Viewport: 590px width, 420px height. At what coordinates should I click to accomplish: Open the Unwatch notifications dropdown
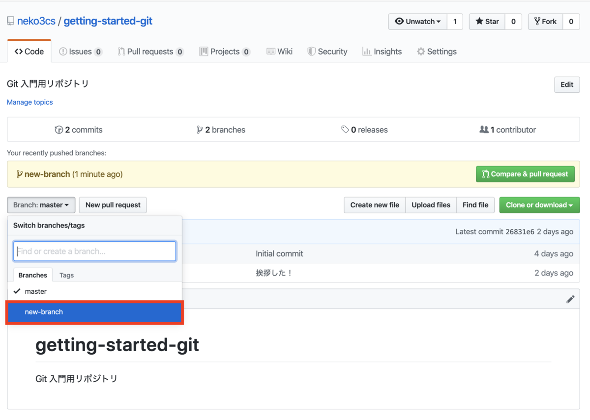coord(418,22)
